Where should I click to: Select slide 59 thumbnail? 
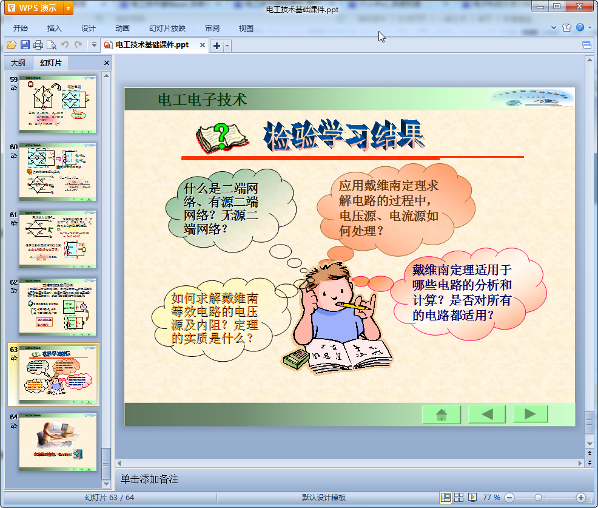click(58, 104)
